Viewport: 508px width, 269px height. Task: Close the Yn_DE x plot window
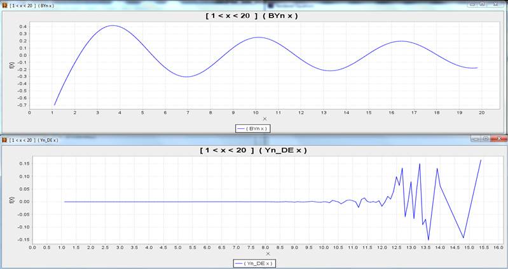pyautogui.click(x=498, y=139)
